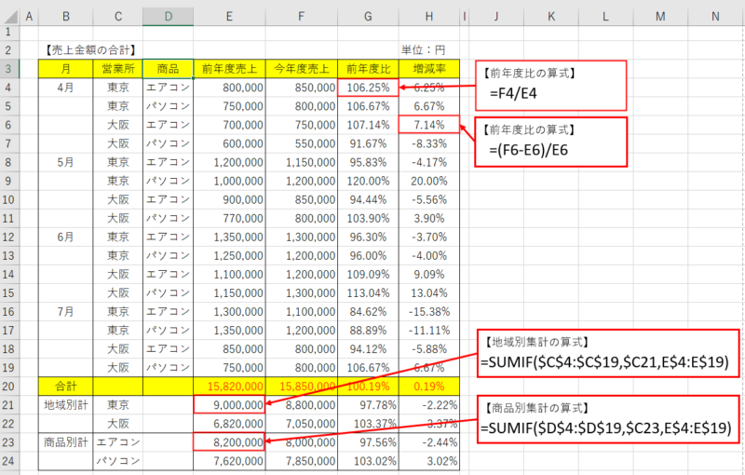Screen dimensions: 745x475
Task: Select cell showing 94.12%
Action: coord(368,349)
